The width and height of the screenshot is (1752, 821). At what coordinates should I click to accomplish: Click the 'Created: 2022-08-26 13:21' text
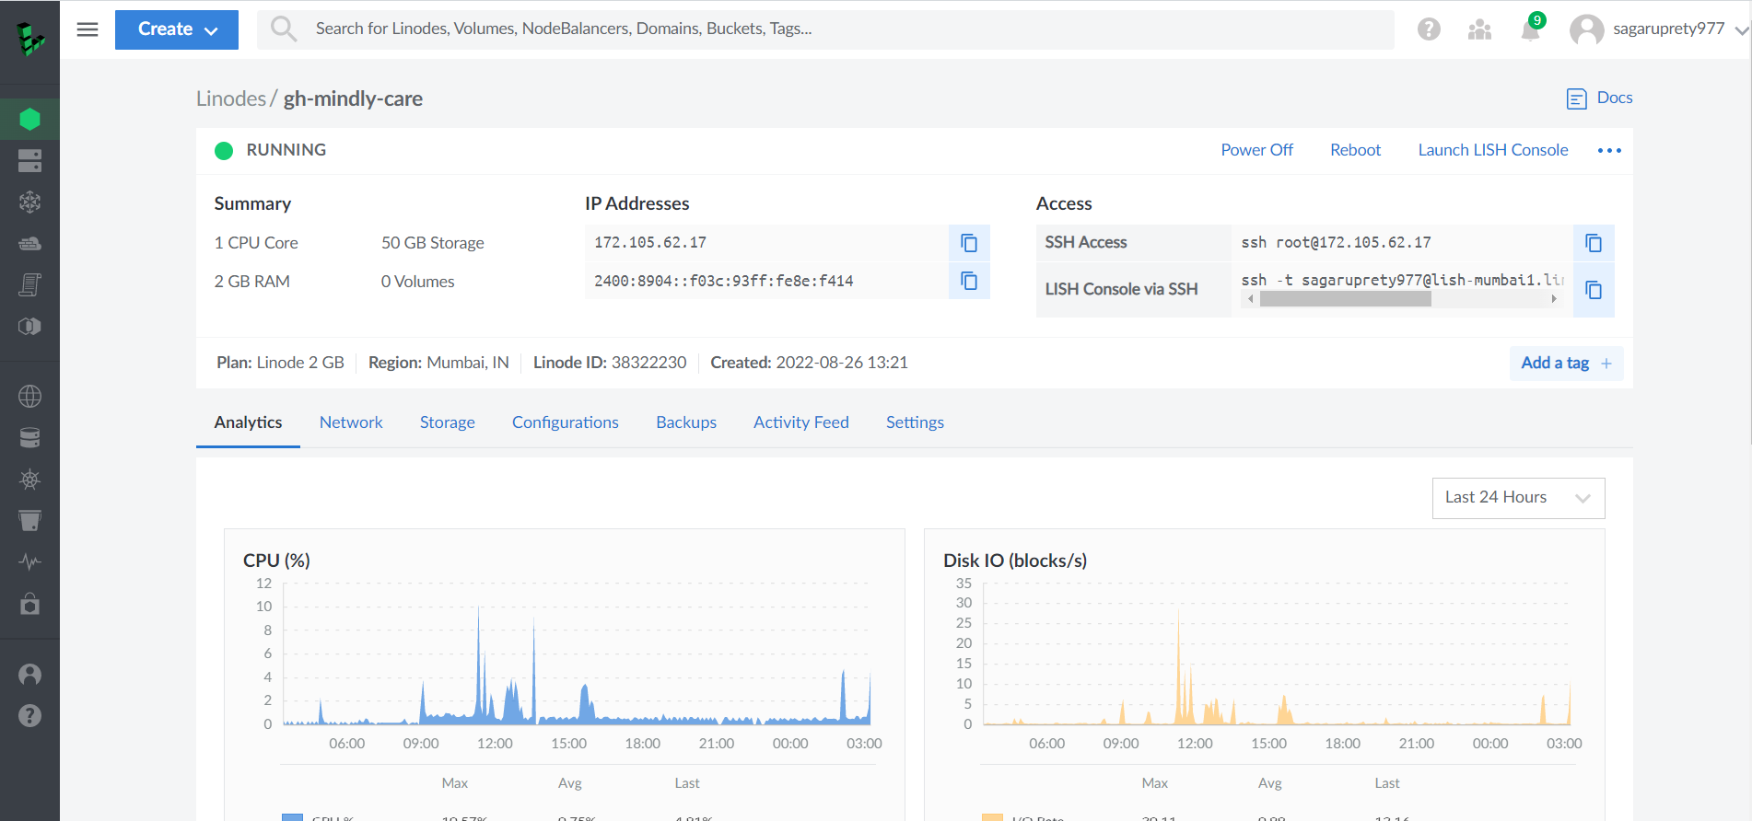click(809, 363)
